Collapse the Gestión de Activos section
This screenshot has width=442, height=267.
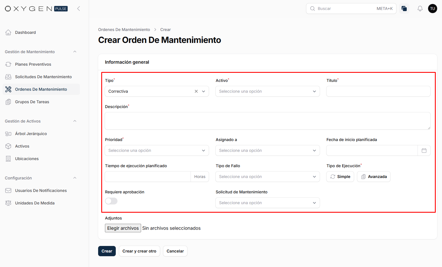pyautogui.click(x=75, y=121)
